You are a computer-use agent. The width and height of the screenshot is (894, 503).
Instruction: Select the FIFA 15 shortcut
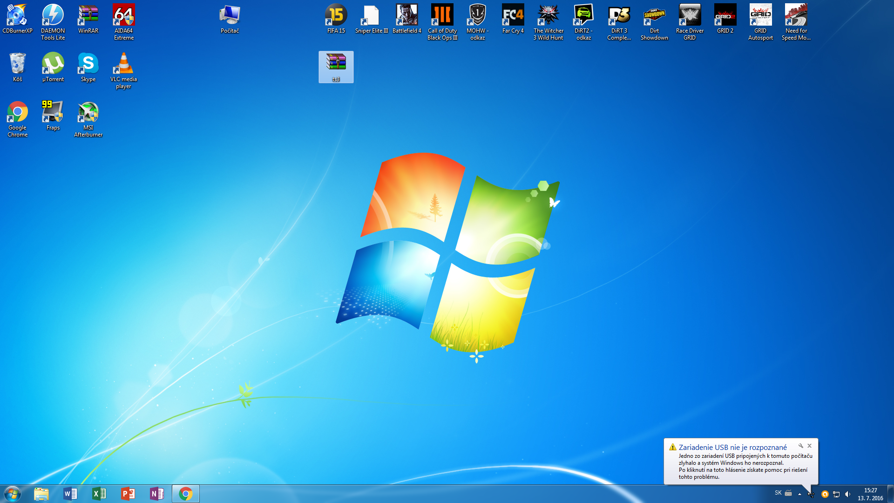click(336, 19)
